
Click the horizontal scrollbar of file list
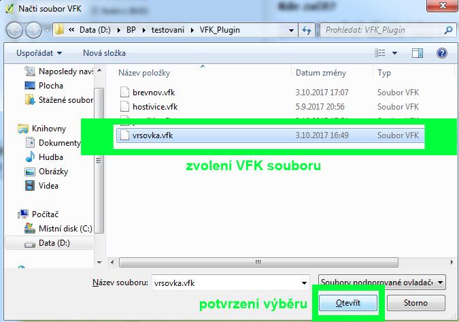pos(258,262)
